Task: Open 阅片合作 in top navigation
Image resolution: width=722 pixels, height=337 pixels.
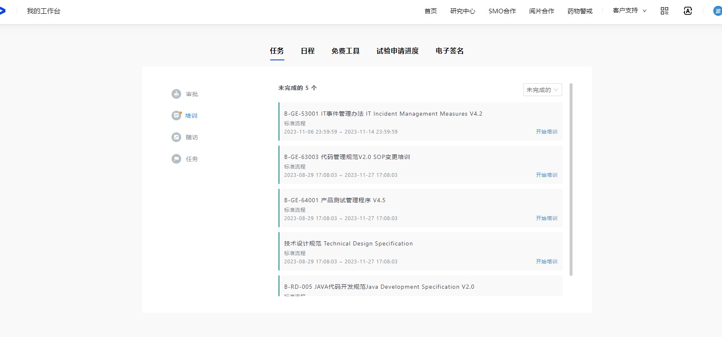Action: [x=542, y=11]
